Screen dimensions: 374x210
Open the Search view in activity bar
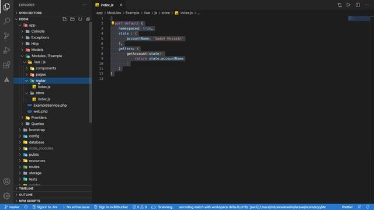(6, 21)
